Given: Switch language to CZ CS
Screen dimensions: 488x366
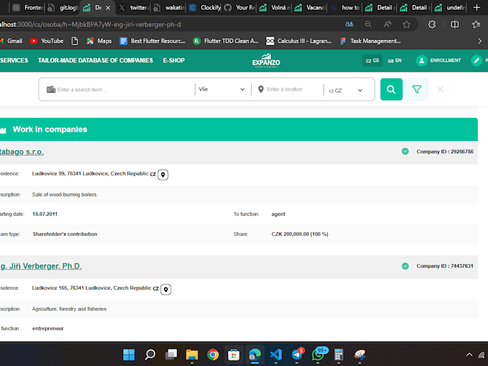Looking at the screenshot, I should pos(372,60).
